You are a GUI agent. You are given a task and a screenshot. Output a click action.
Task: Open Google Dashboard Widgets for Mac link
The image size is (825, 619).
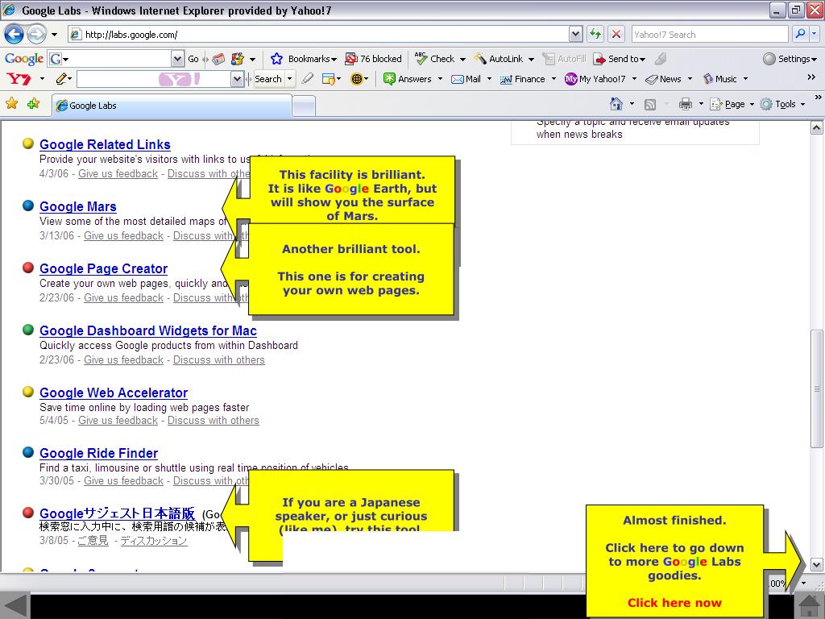coord(148,331)
